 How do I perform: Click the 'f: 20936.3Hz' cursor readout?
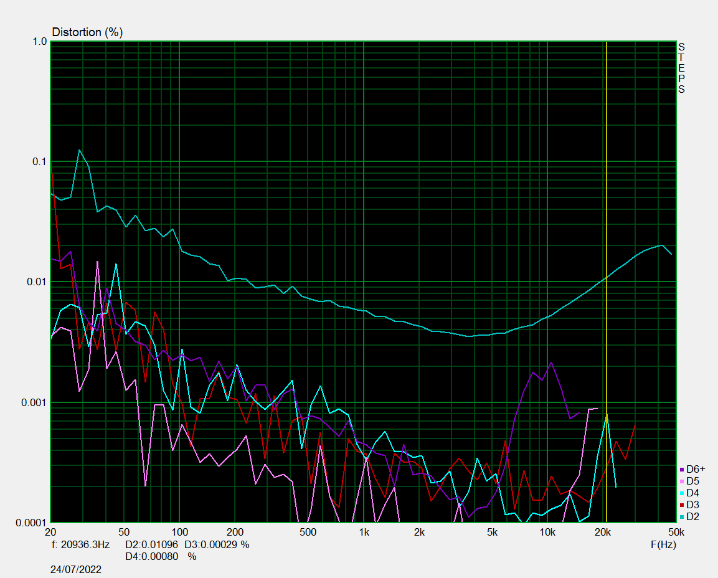(x=80, y=544)
